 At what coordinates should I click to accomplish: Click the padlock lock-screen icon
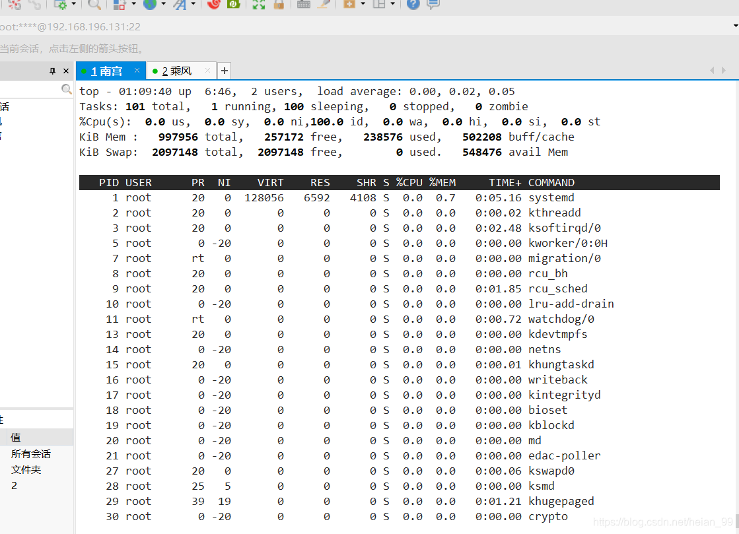[279, 4]
